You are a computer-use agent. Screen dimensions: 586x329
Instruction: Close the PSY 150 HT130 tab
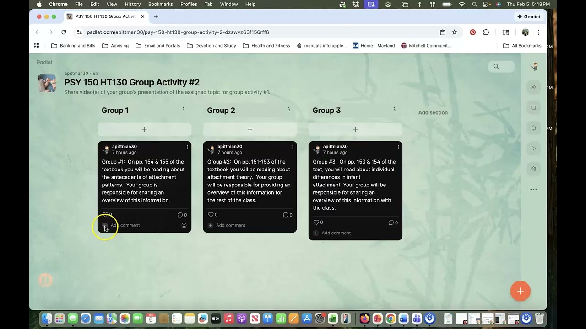143,16
